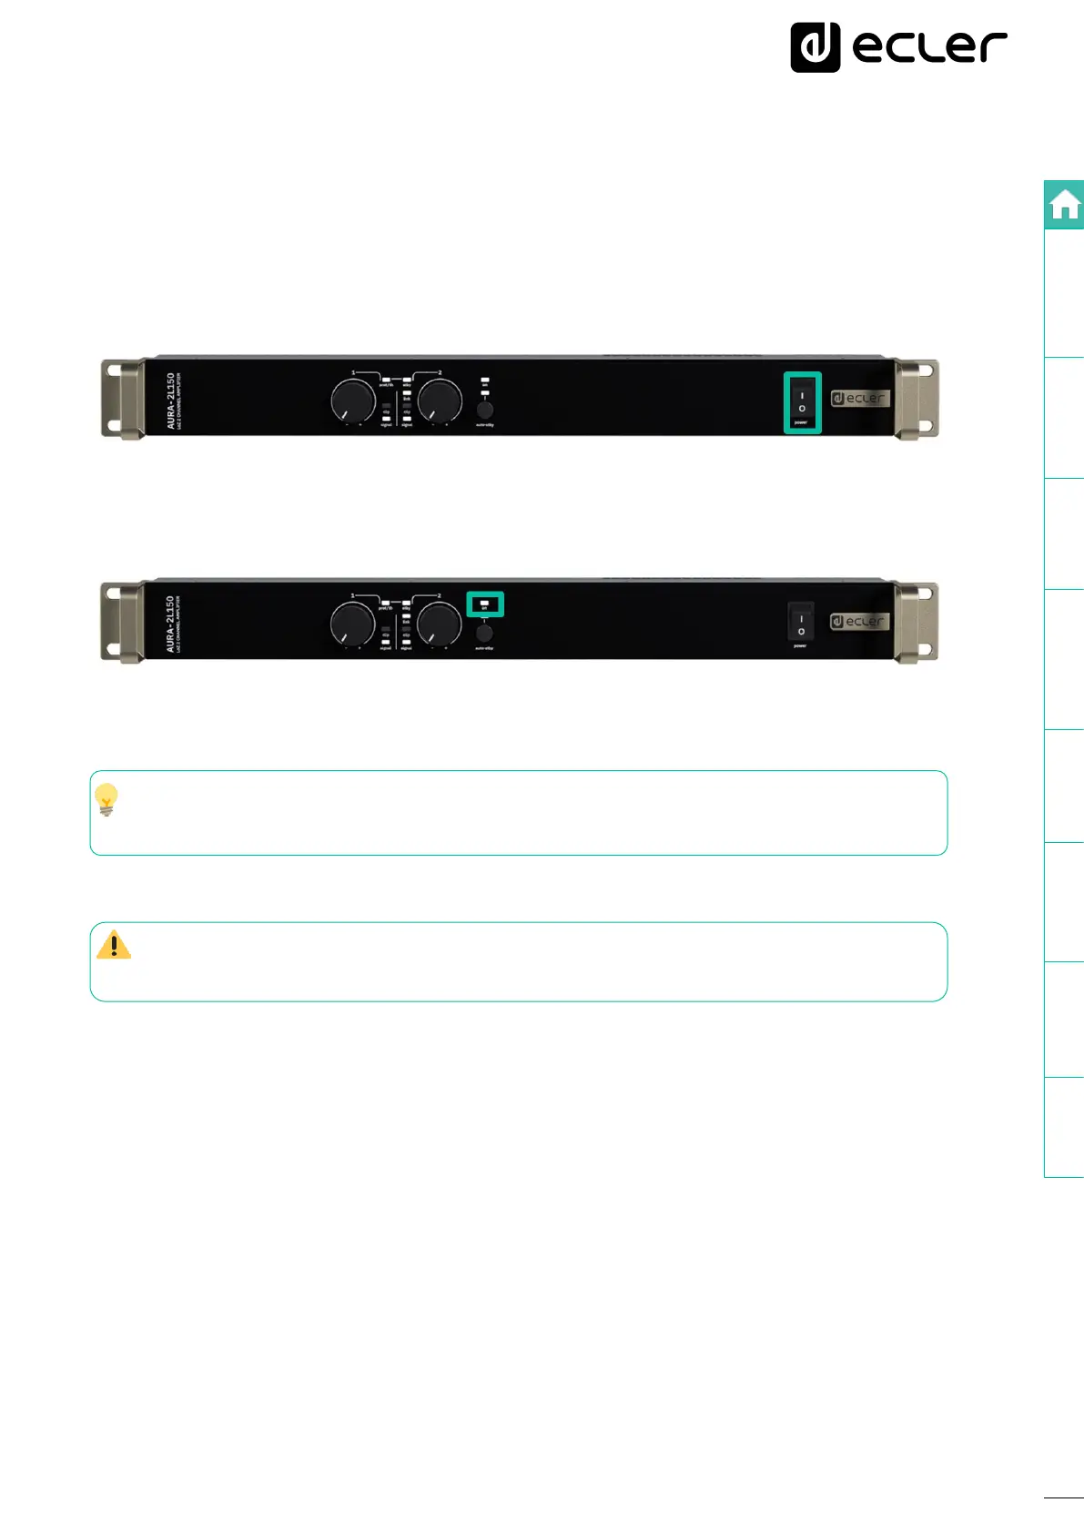Click the channel 2 volume knob on the upper amplifier

[440, 400]
